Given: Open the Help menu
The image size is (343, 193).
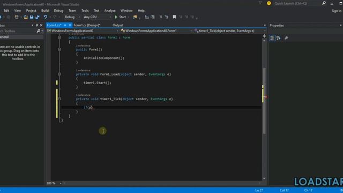Looking at the screenshot, I should point(141,11).
